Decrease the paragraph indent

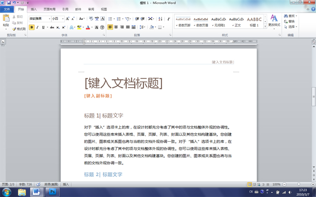(137, 19)
